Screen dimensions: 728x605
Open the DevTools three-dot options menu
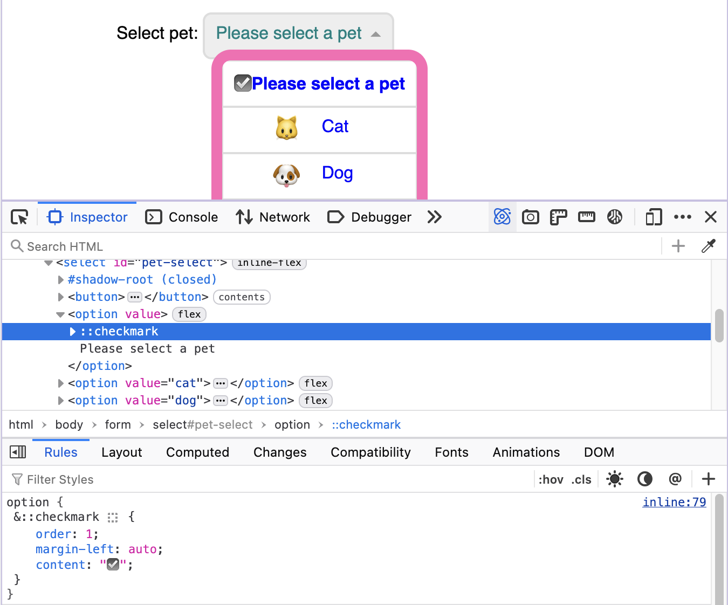tap(683, 217)
